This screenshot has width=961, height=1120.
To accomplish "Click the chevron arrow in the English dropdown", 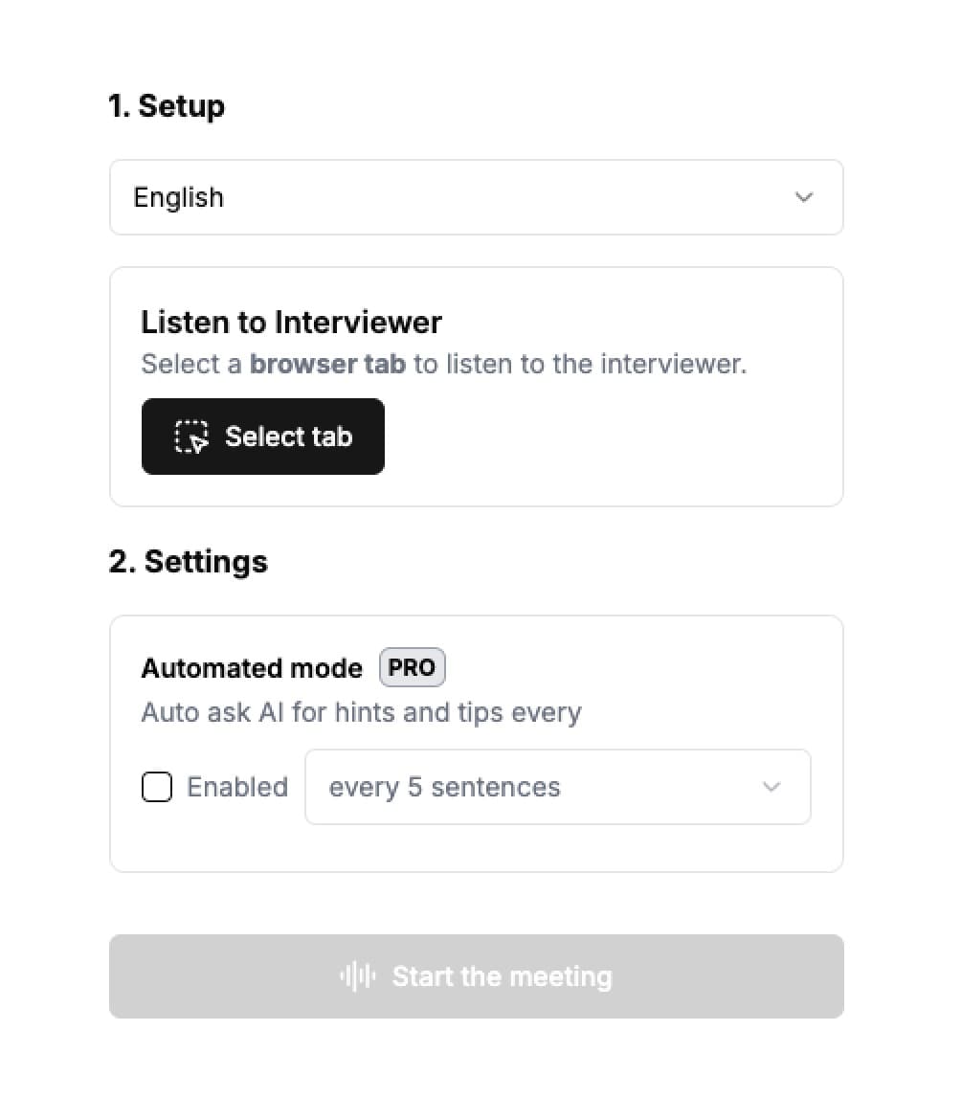I will coord(804,197).
